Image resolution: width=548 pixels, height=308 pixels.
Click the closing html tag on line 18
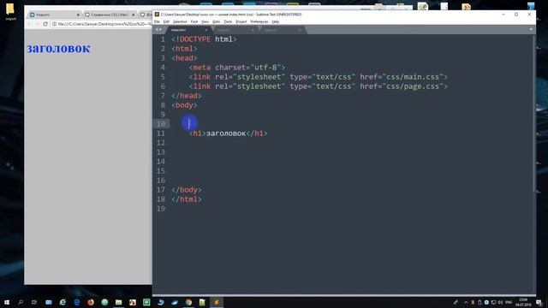coord(187,199)
